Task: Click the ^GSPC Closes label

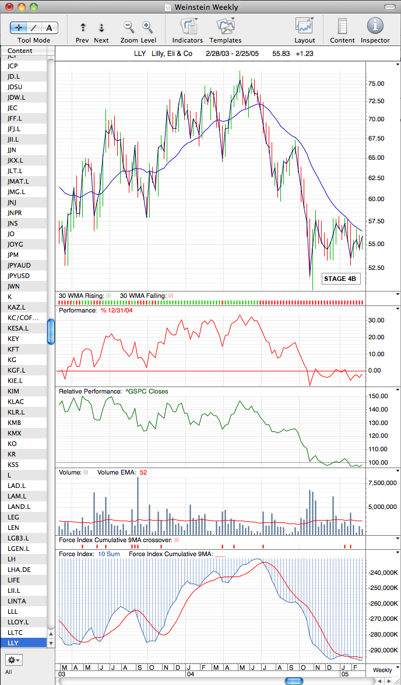Action: click(147, 391)
